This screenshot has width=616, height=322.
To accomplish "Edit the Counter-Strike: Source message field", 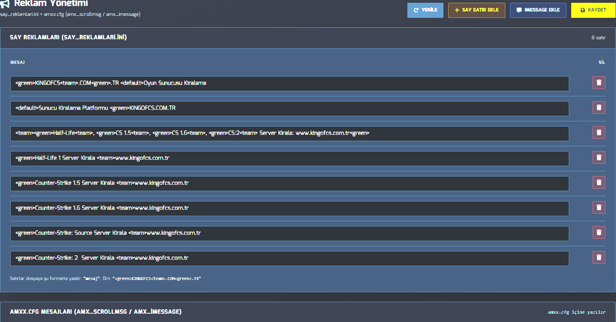I will point(290,233).
